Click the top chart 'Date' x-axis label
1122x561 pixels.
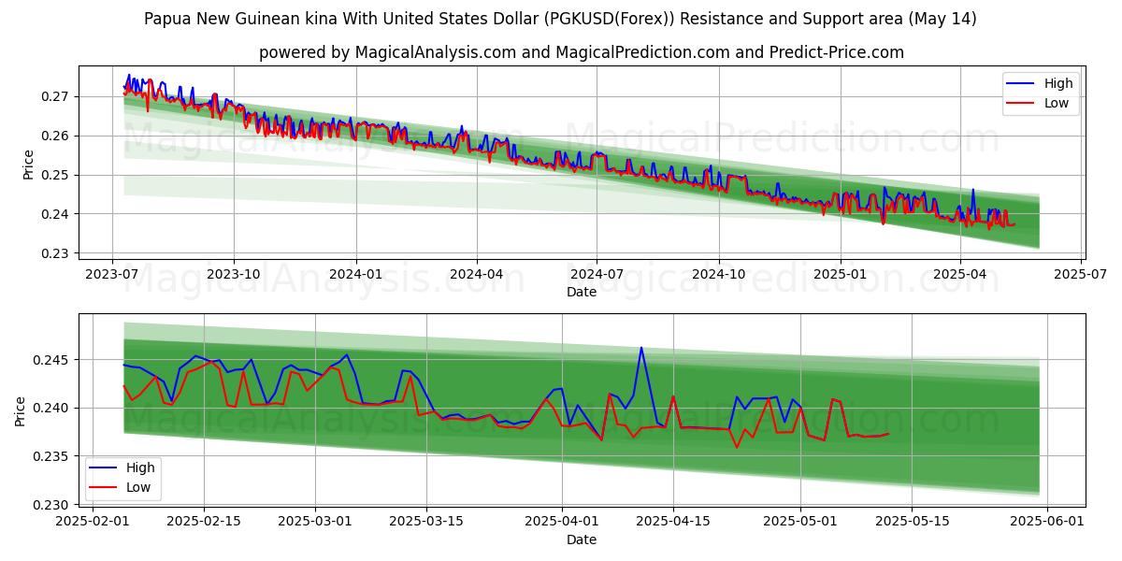point(582,292)
